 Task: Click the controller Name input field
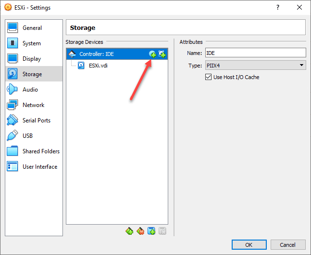pyautogui.click(x=255, y=53)
